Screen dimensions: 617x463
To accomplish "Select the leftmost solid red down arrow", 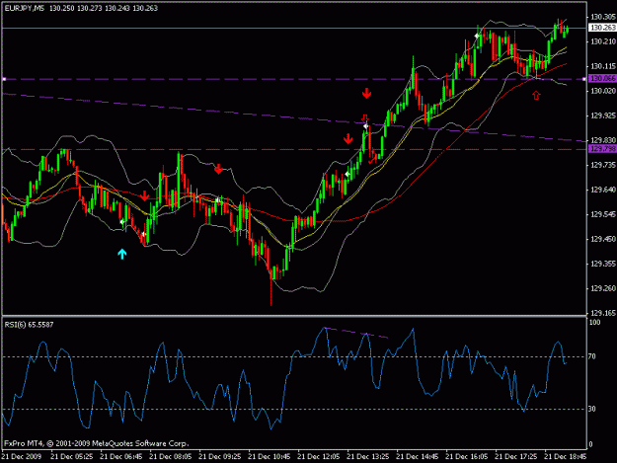I will point(144,195).
